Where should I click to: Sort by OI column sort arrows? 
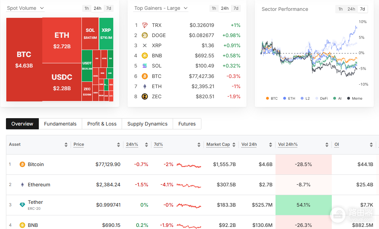click(x=371, y=145)
